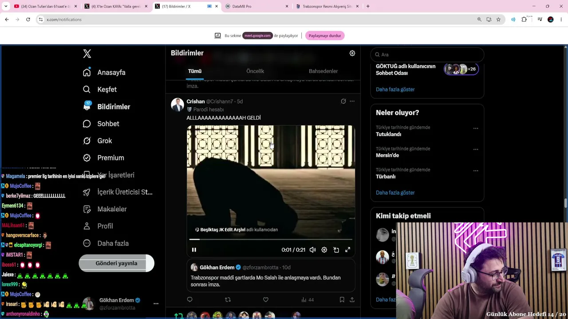Open the Premium page
Image resolution: width=568 pixels, height=319 pixels.
(x=104, y=158)
